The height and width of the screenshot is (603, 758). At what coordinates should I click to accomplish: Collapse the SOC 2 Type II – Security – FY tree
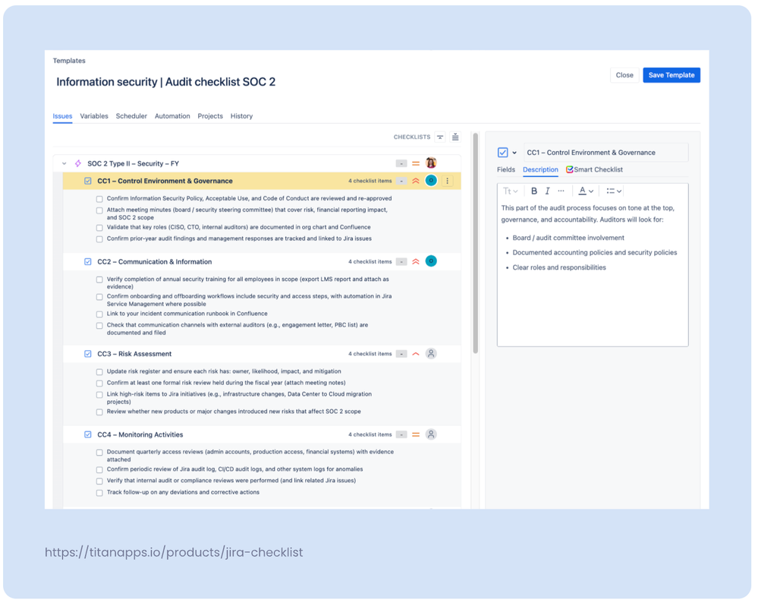(x=64, y=163)
